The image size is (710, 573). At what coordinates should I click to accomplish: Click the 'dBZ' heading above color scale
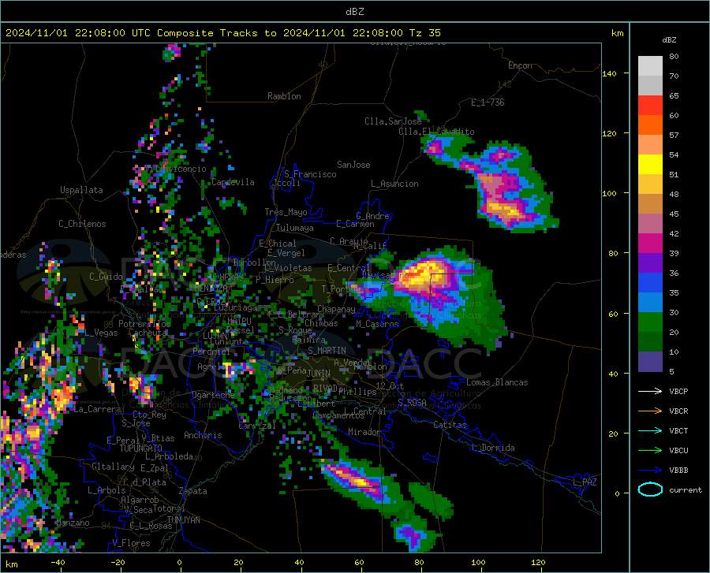[669, 39]
